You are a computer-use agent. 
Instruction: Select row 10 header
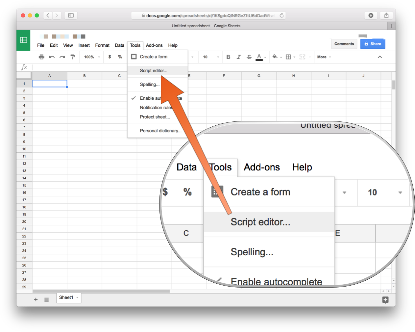[x=24, y=149]
